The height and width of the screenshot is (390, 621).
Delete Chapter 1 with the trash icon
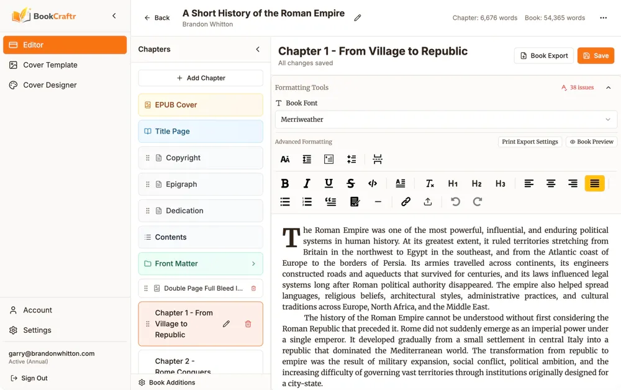click(x=248, y=324)
